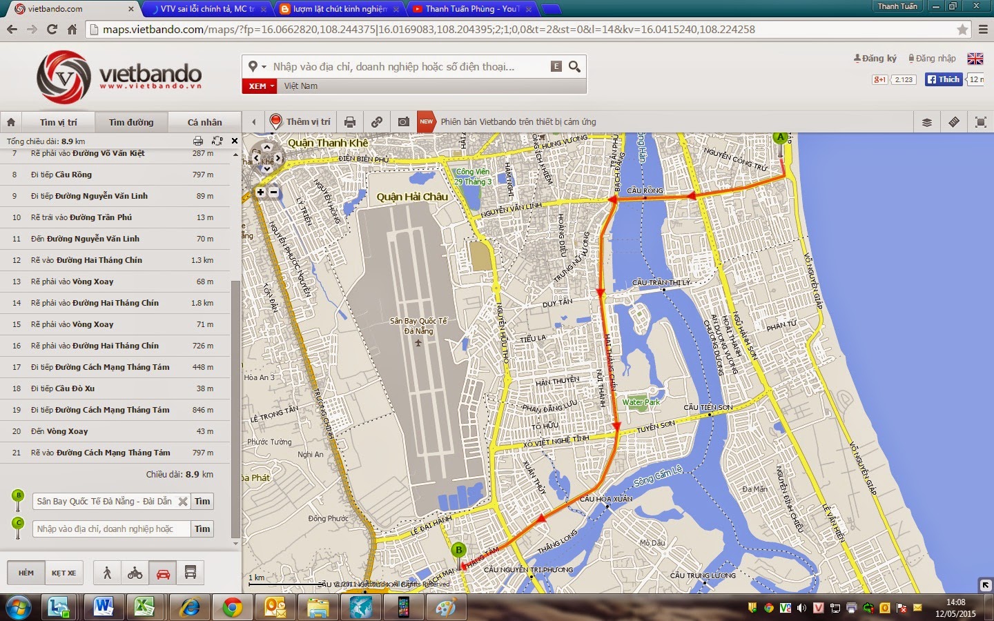
Task: Clear the Sân Bay Quốc Tế Đà Nẵng destination
Action: click(183, 502)
